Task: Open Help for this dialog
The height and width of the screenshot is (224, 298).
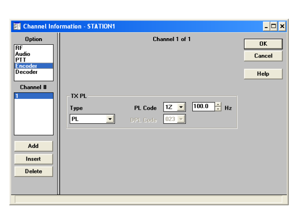Action: coord(263,74)
